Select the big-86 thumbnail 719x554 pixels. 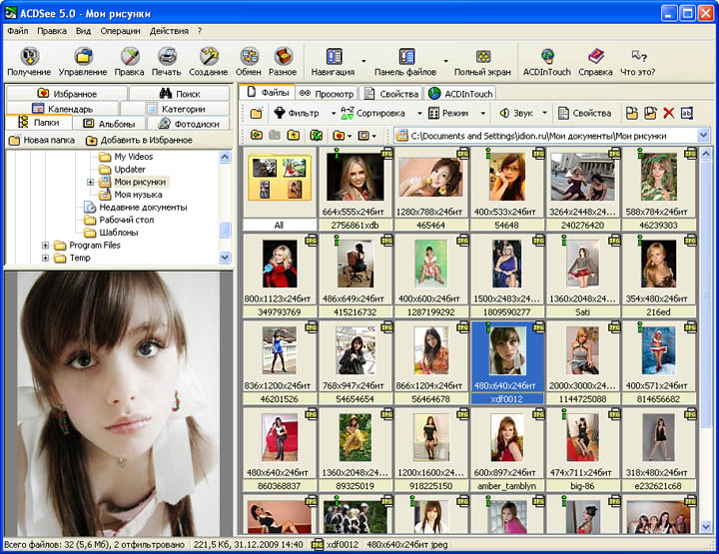click(582, 451)
